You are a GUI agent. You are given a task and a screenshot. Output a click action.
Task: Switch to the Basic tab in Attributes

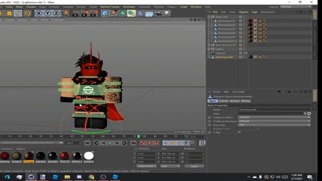point(213,101)
